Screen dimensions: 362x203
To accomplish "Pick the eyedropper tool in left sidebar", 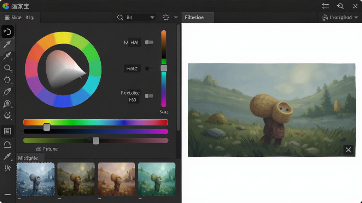I will (7, 56).
